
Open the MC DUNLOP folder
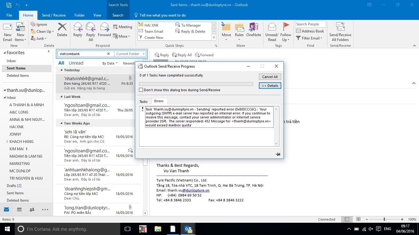20,171
